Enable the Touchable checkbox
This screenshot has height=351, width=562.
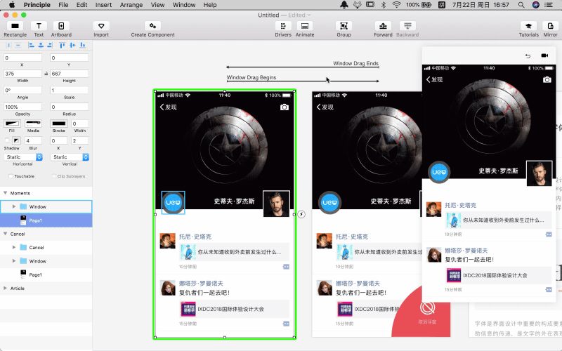coord(10,176)
